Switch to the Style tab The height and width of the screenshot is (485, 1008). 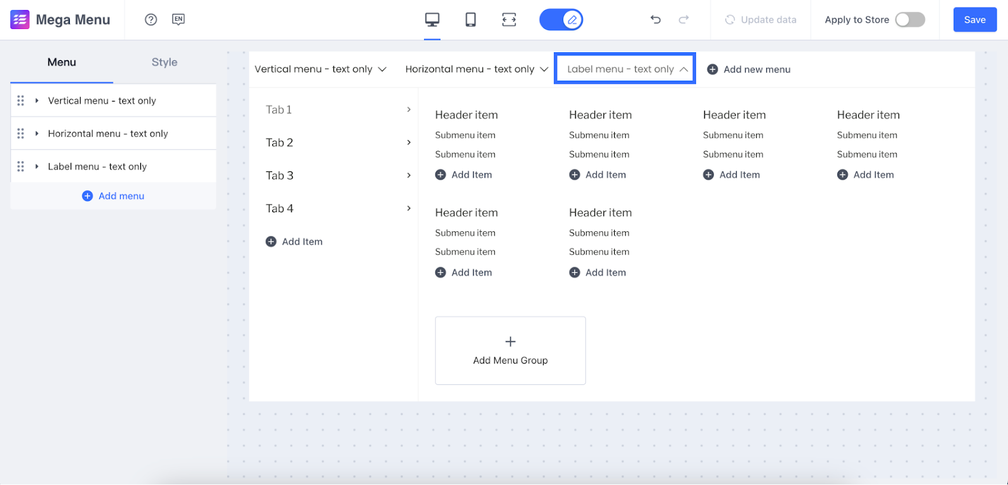(x=164, y=62)
